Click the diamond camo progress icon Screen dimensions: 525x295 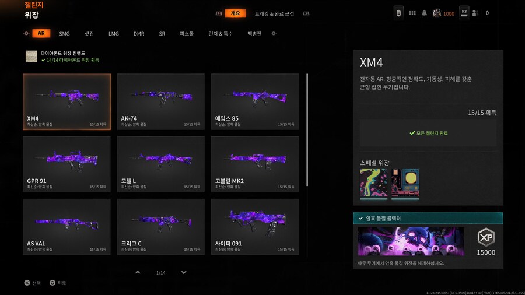point(32,56)
